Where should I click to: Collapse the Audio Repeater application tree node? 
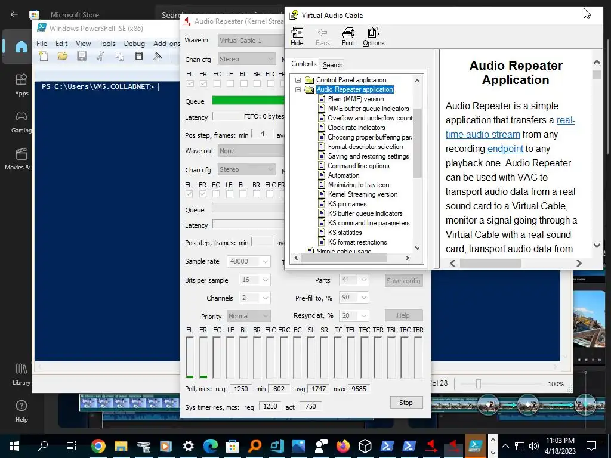298,89
